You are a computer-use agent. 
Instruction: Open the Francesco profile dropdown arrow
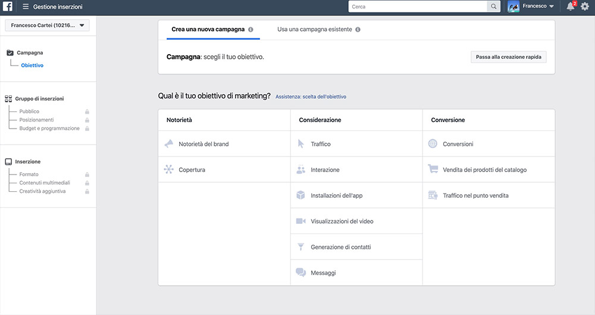tap(552, 7)
